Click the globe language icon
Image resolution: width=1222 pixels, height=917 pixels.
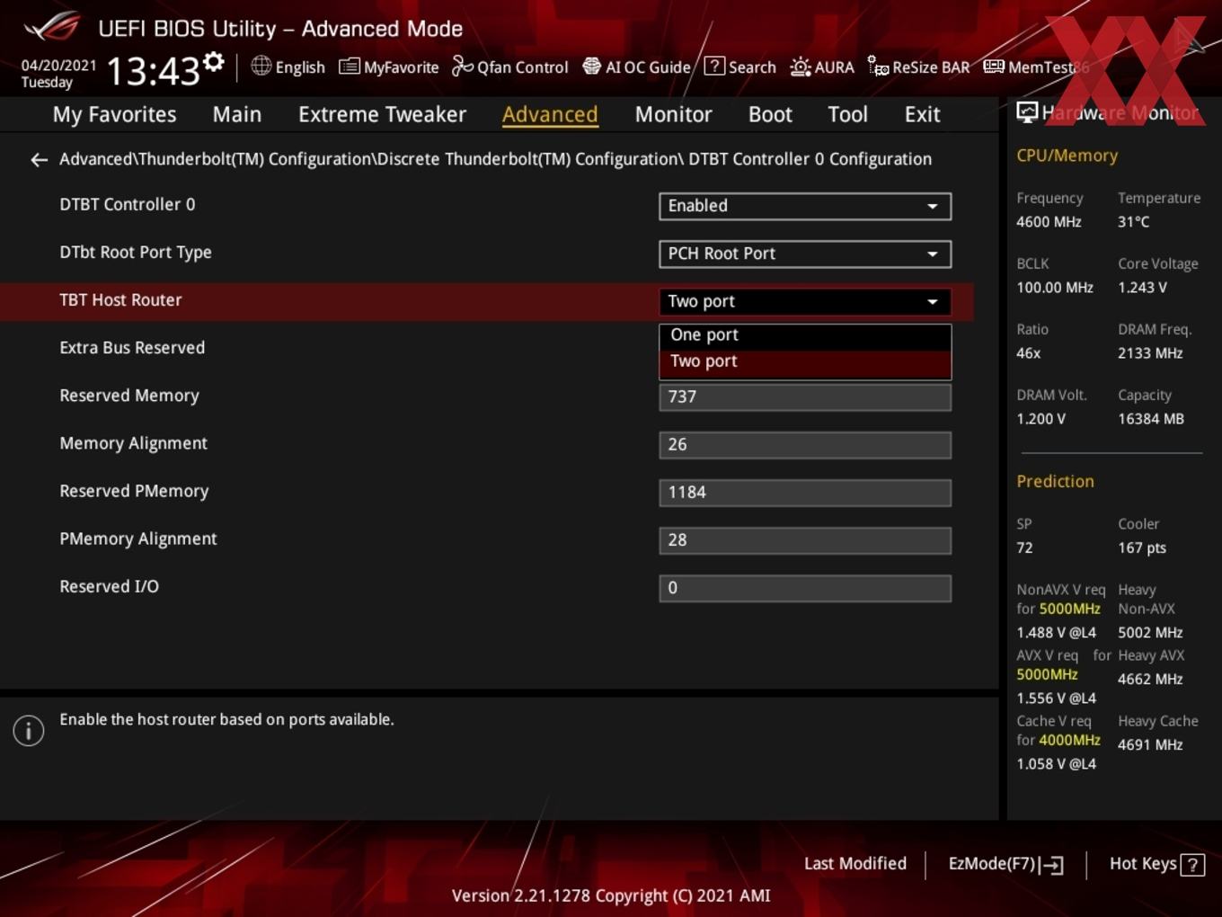tap(261, 66)
